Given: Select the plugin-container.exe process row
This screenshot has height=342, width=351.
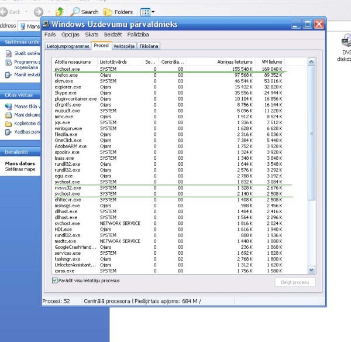Looking at the screenshot, I should (x=168, y=99).
